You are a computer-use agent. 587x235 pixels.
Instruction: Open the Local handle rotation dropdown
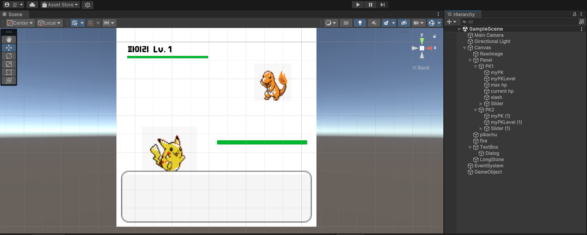(49, 23)
